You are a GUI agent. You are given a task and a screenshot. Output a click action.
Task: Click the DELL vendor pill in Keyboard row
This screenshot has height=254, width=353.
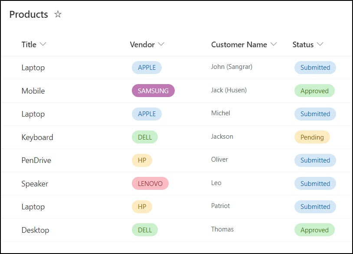pos(145,137)
